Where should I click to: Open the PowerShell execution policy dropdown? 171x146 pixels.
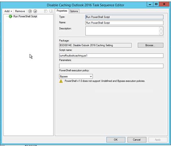tap(76, 76)
